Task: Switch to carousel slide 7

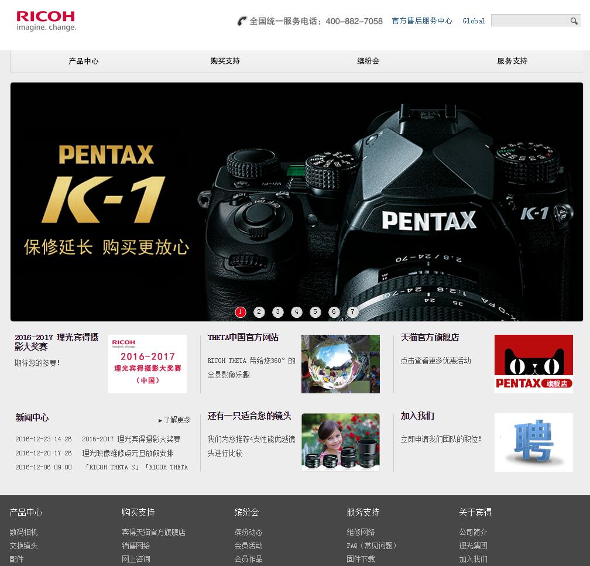Action: click(x=352, y=312)
